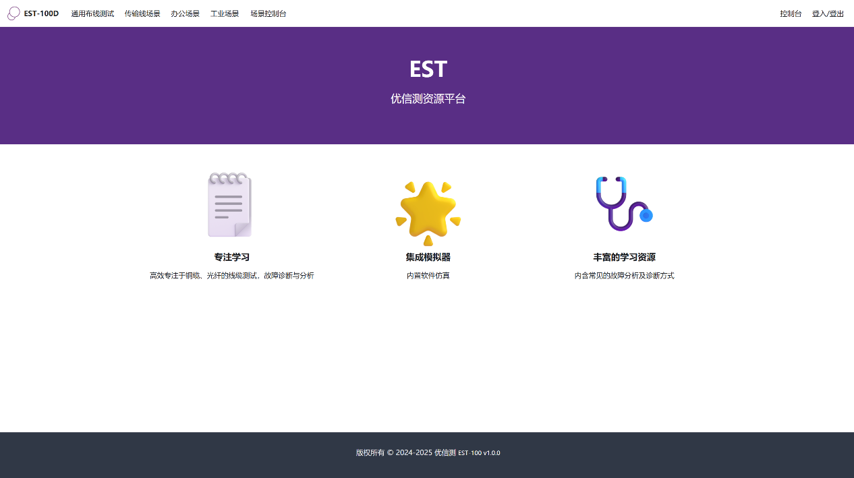Open the 通用布线测试 menu item
This screenshot has width=854, height=478.
coord(92,13)
